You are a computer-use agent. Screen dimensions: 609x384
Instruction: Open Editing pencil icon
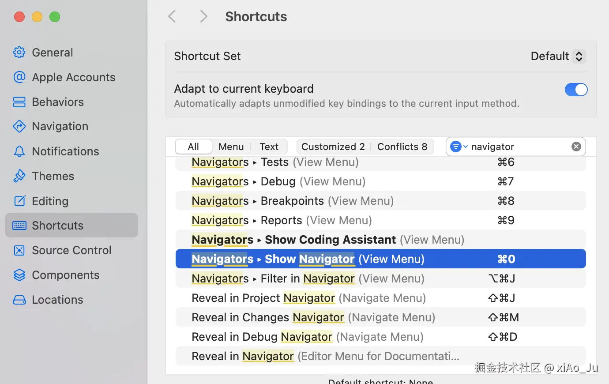(19, 201)
